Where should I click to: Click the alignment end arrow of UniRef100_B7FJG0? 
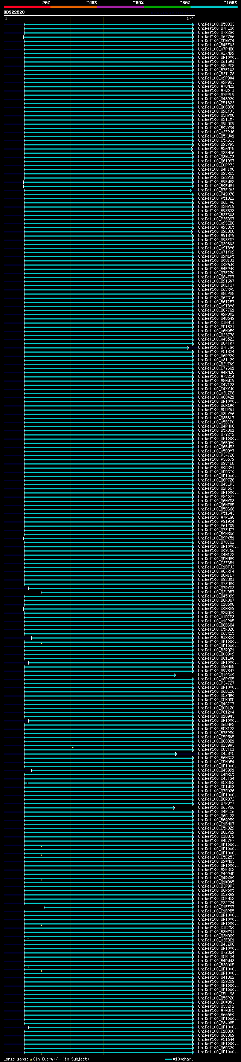(188, 348)
